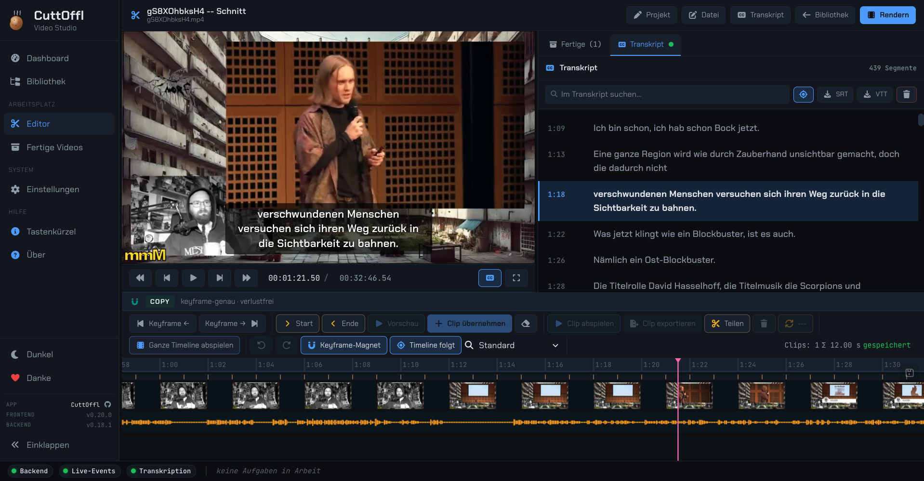This screenshot has width=924, height=481.
Task: Select the 1:26 Ost-Blockbuster transcript line
Action: point(728,260)
